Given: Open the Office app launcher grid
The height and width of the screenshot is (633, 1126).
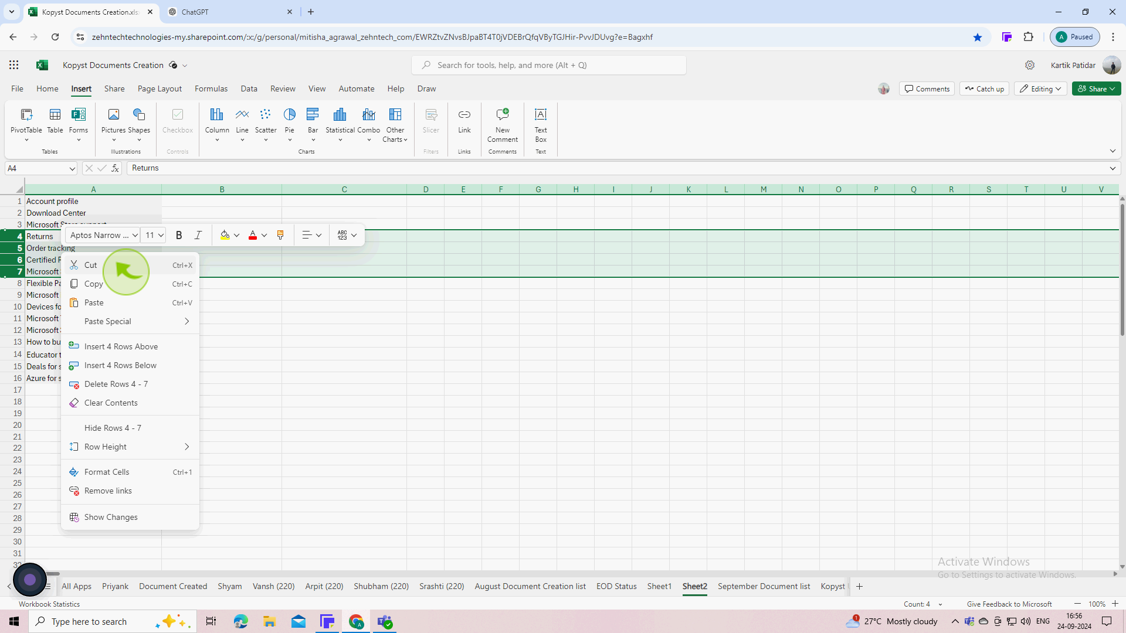Looking at the screenshot, I should click(13, 65).
